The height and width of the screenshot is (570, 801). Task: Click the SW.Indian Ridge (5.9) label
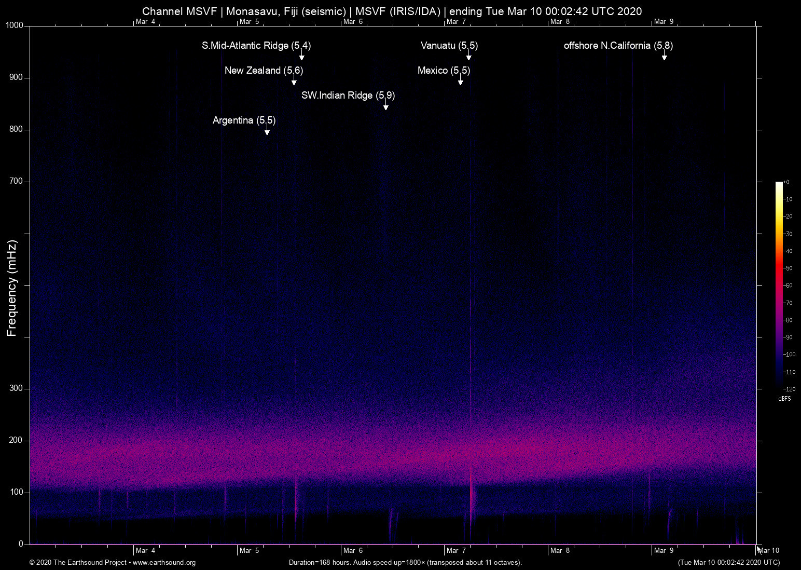(x=348, y=96)
